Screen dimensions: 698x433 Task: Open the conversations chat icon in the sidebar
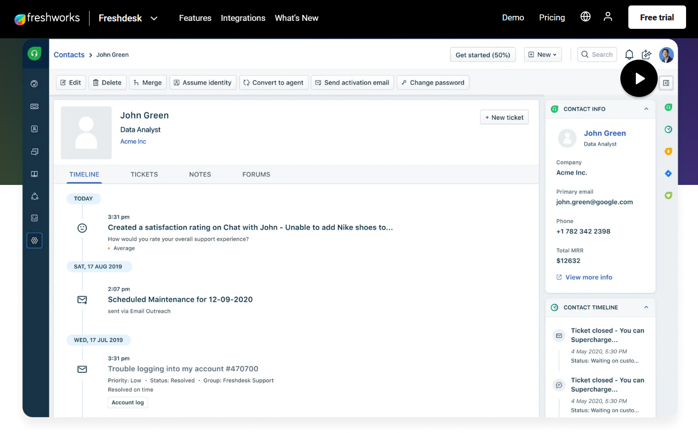tap(34, 152)
